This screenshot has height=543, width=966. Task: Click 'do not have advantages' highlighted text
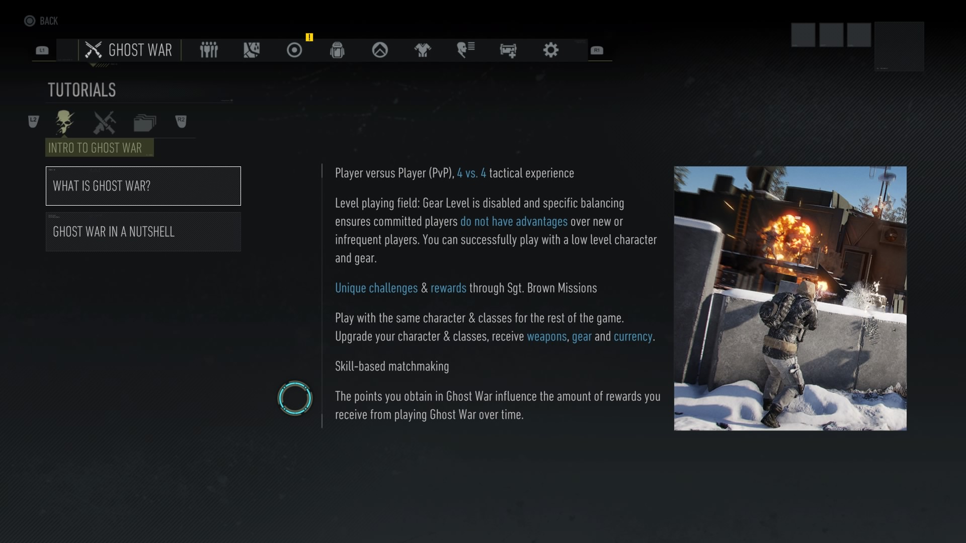point(514,222)
